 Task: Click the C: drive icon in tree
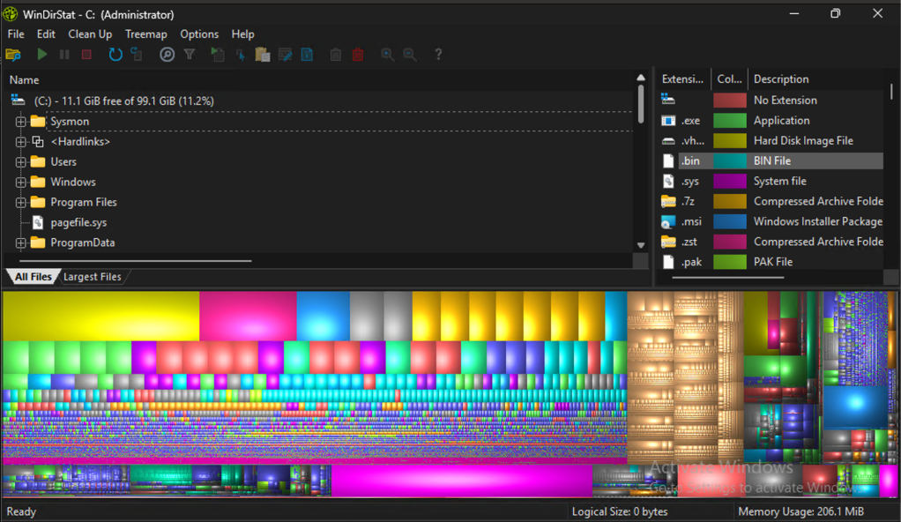[x=18, y=101]
